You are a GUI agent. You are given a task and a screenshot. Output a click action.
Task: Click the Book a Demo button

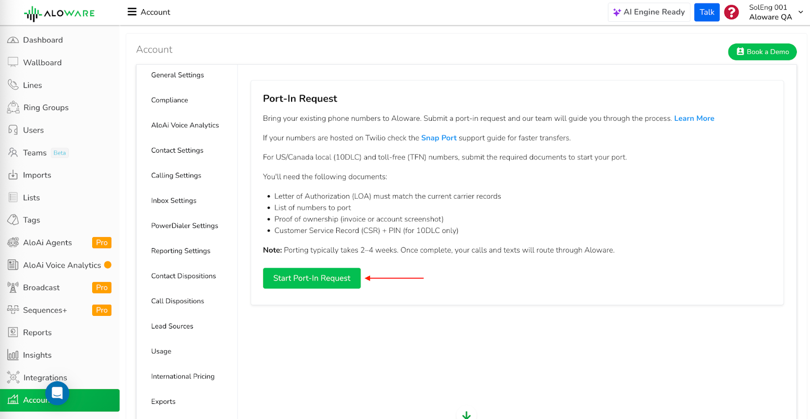tap(762, 52)
